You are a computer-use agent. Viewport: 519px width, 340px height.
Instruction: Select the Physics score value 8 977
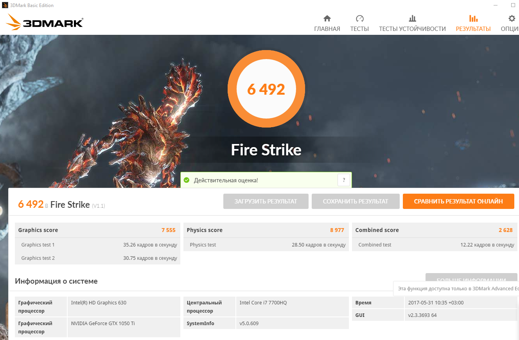(337, 230)
